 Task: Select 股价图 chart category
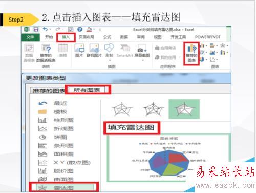(56, 171)
